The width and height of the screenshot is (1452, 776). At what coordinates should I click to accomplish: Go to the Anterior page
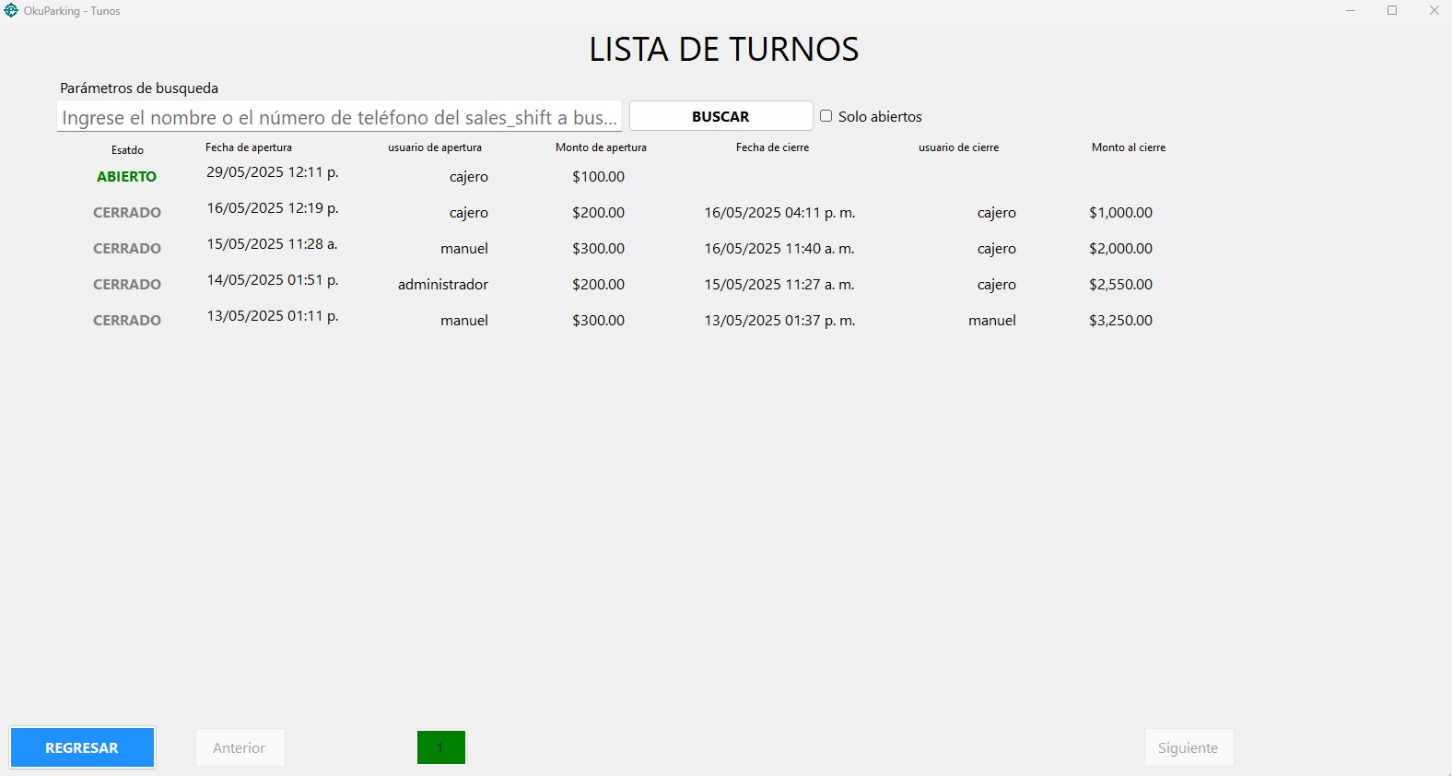tap(240, 747)
